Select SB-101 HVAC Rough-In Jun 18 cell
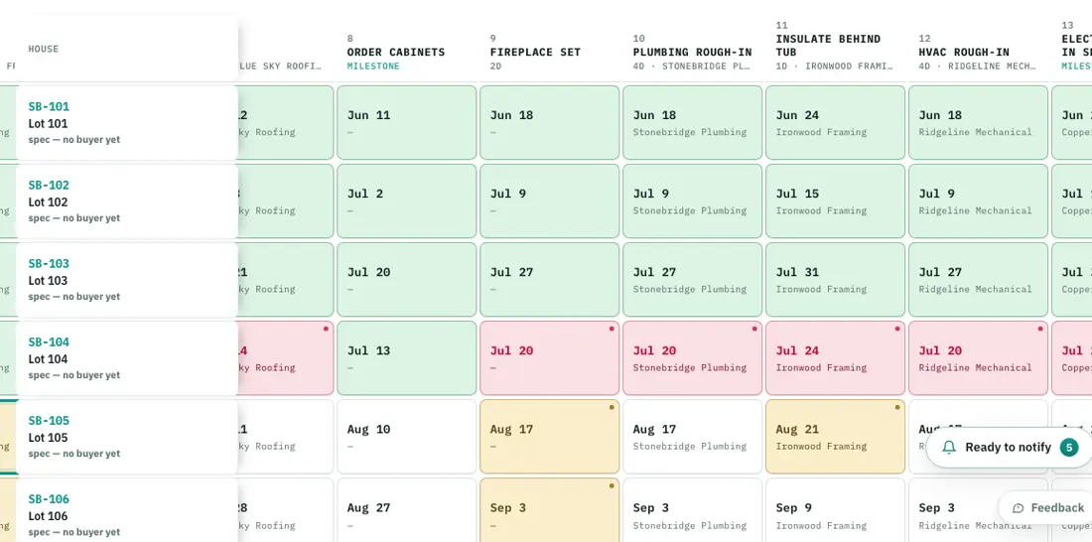The width and height of the screenshot is (1092, 542). coord(978,123)
